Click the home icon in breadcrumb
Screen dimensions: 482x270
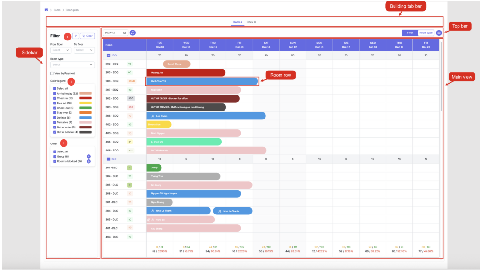(x=46, y=9)
